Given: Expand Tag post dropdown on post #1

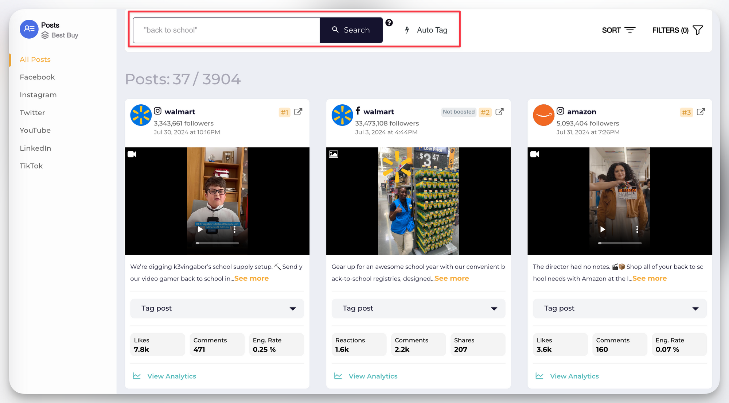Looking at the screenshot, I should pyautogui.click(x=217, y=309).
